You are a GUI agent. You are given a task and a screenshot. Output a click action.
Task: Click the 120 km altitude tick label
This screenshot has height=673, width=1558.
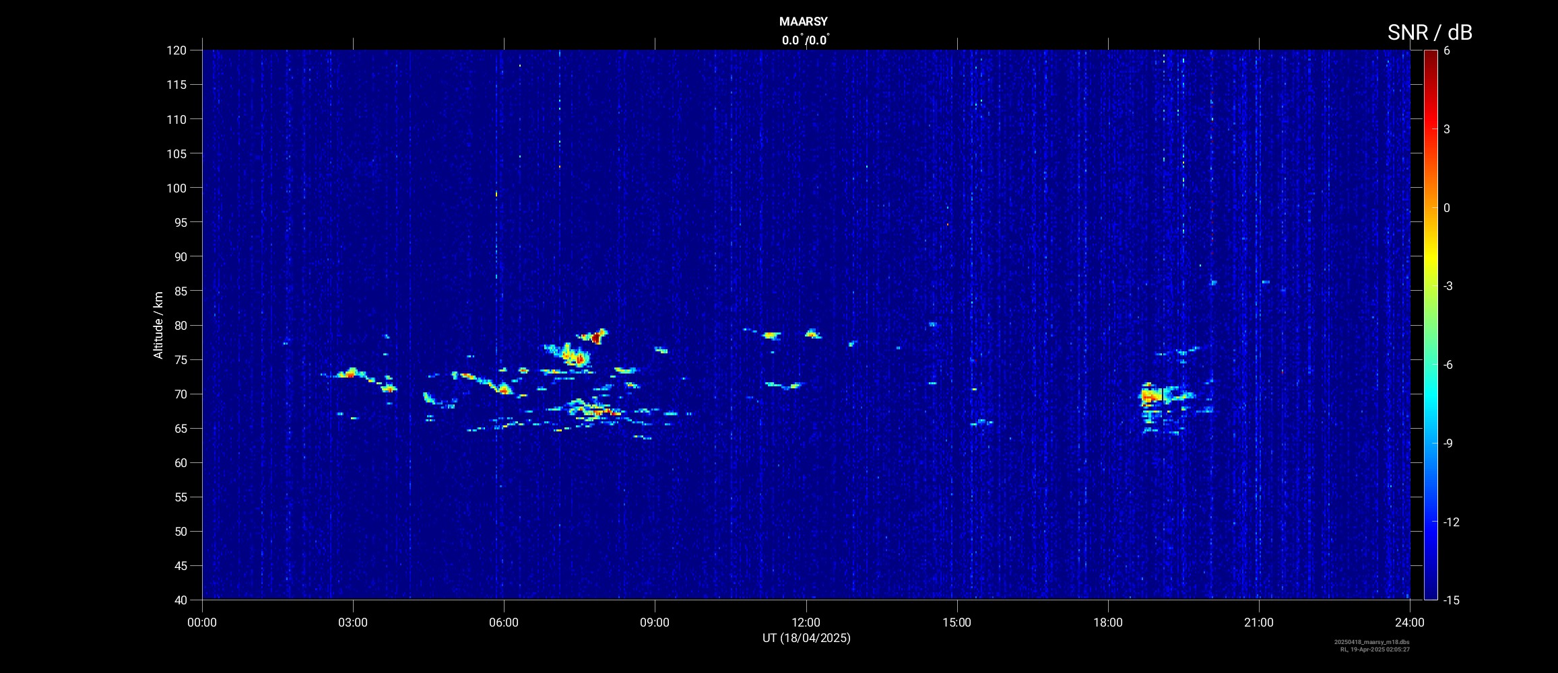(176, 50)
